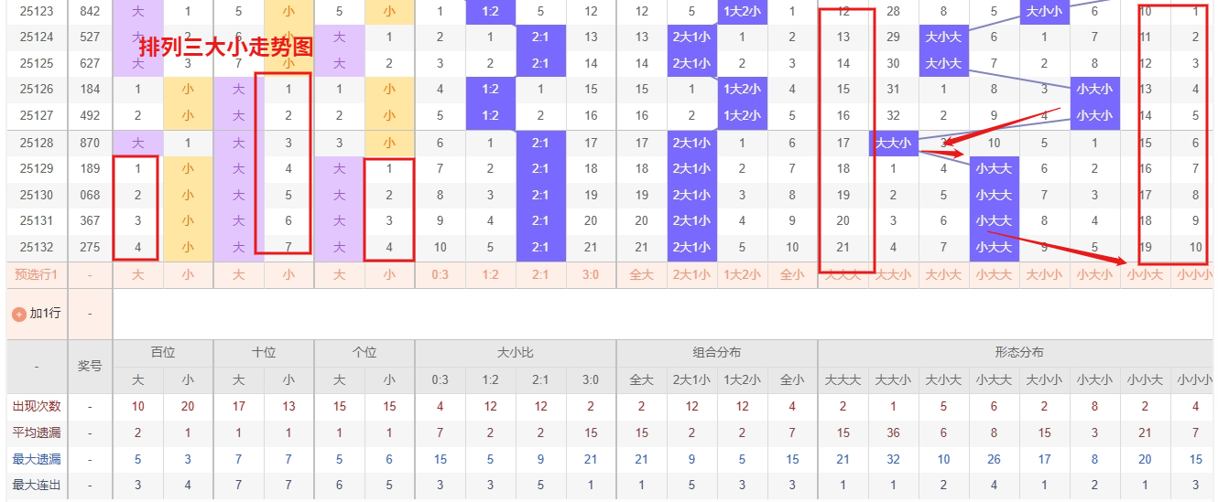Screen dimensions: 1218x502
Task: Pick 2大1小 in the 预选行1 row
Action: point(691,274)
